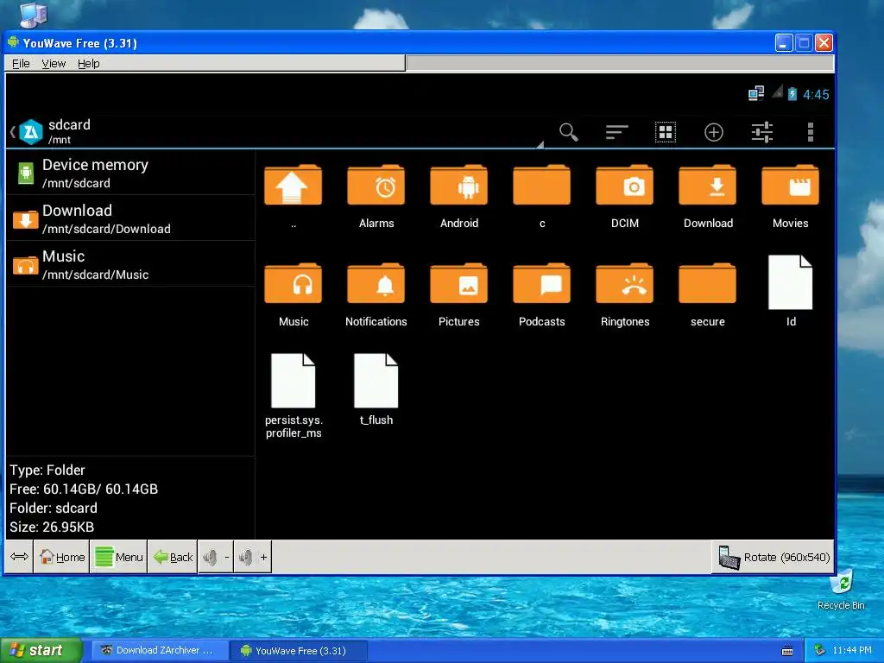Open the settings sliders icon
The image size is (884, 663).
click(x=762, y=132)
